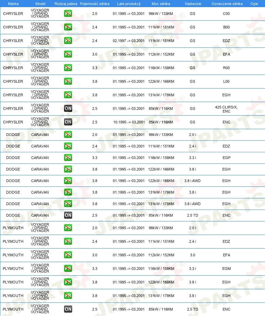Click diesel ON icon in 425 CLIRS/X row

click(68, 108)
